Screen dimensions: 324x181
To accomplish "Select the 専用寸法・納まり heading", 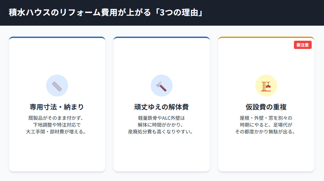I will point(57,107).
